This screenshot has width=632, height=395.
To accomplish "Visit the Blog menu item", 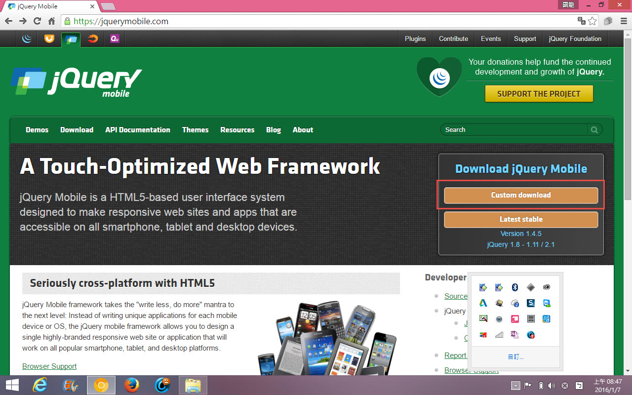I will pos(274,130).
